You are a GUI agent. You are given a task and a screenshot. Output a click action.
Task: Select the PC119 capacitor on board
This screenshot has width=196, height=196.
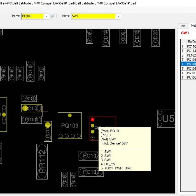coord(30,71)
